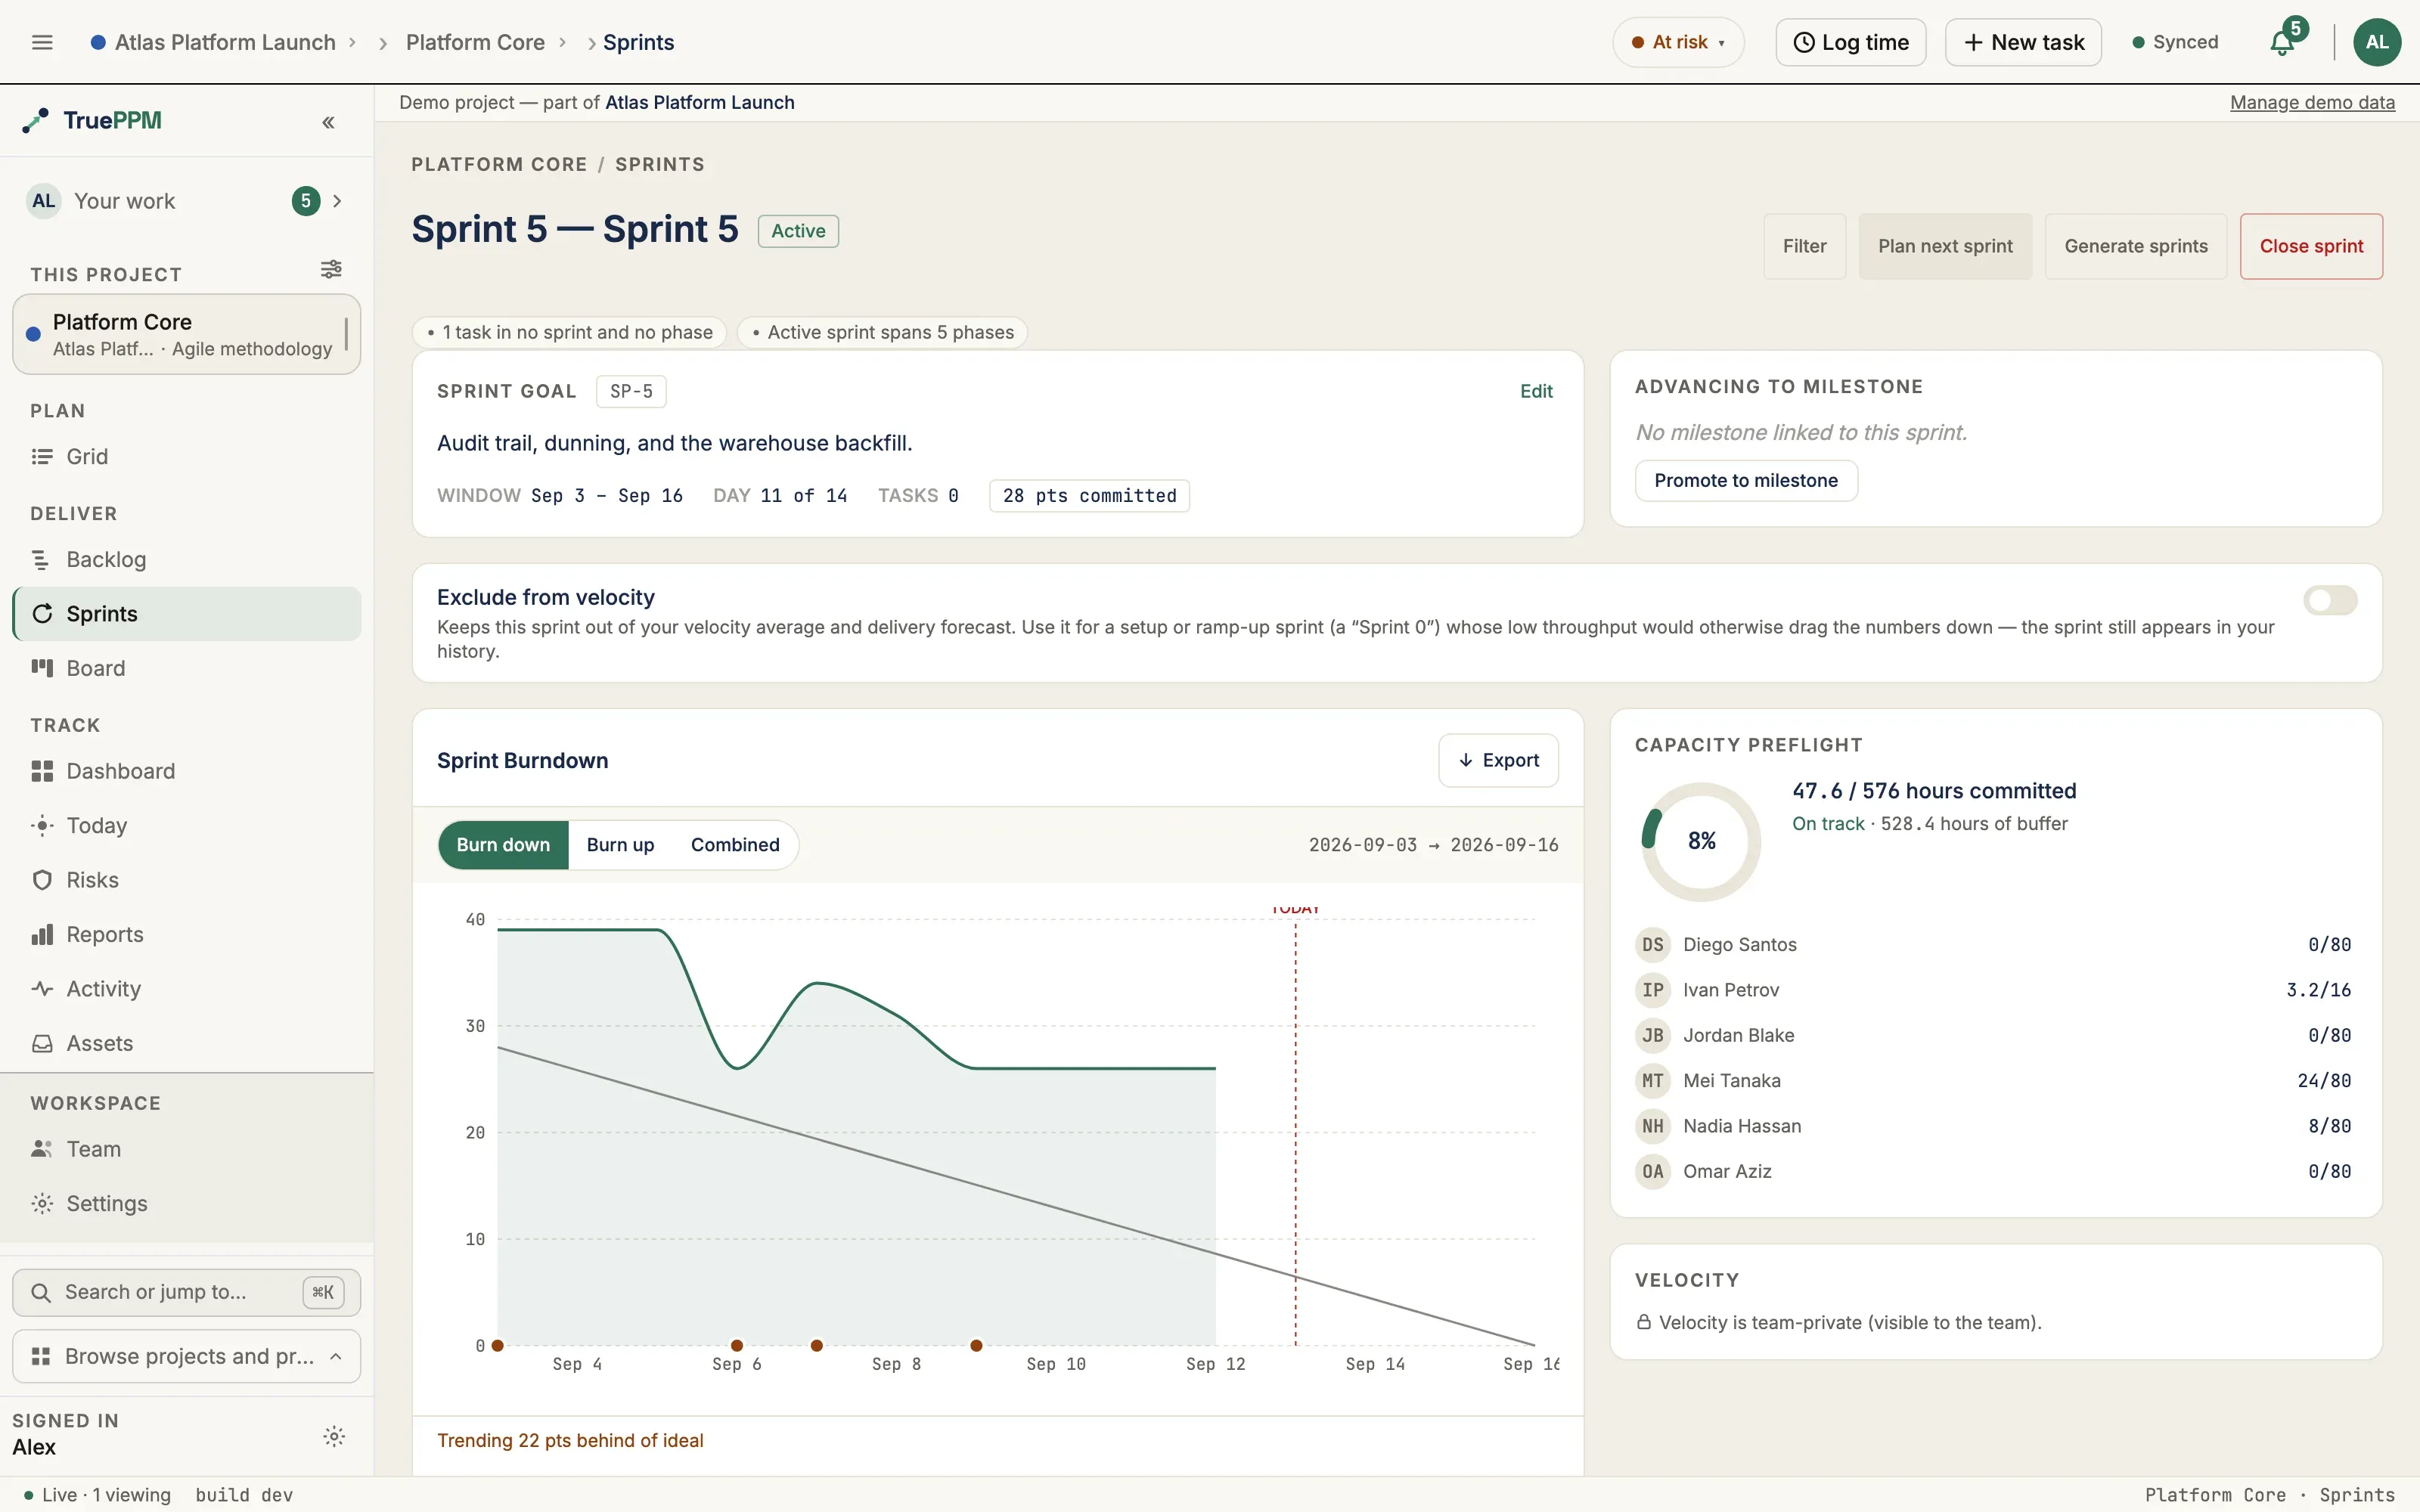
Task: Click the 8% capacity progress ring
Action: click(x=1701, y=841)
